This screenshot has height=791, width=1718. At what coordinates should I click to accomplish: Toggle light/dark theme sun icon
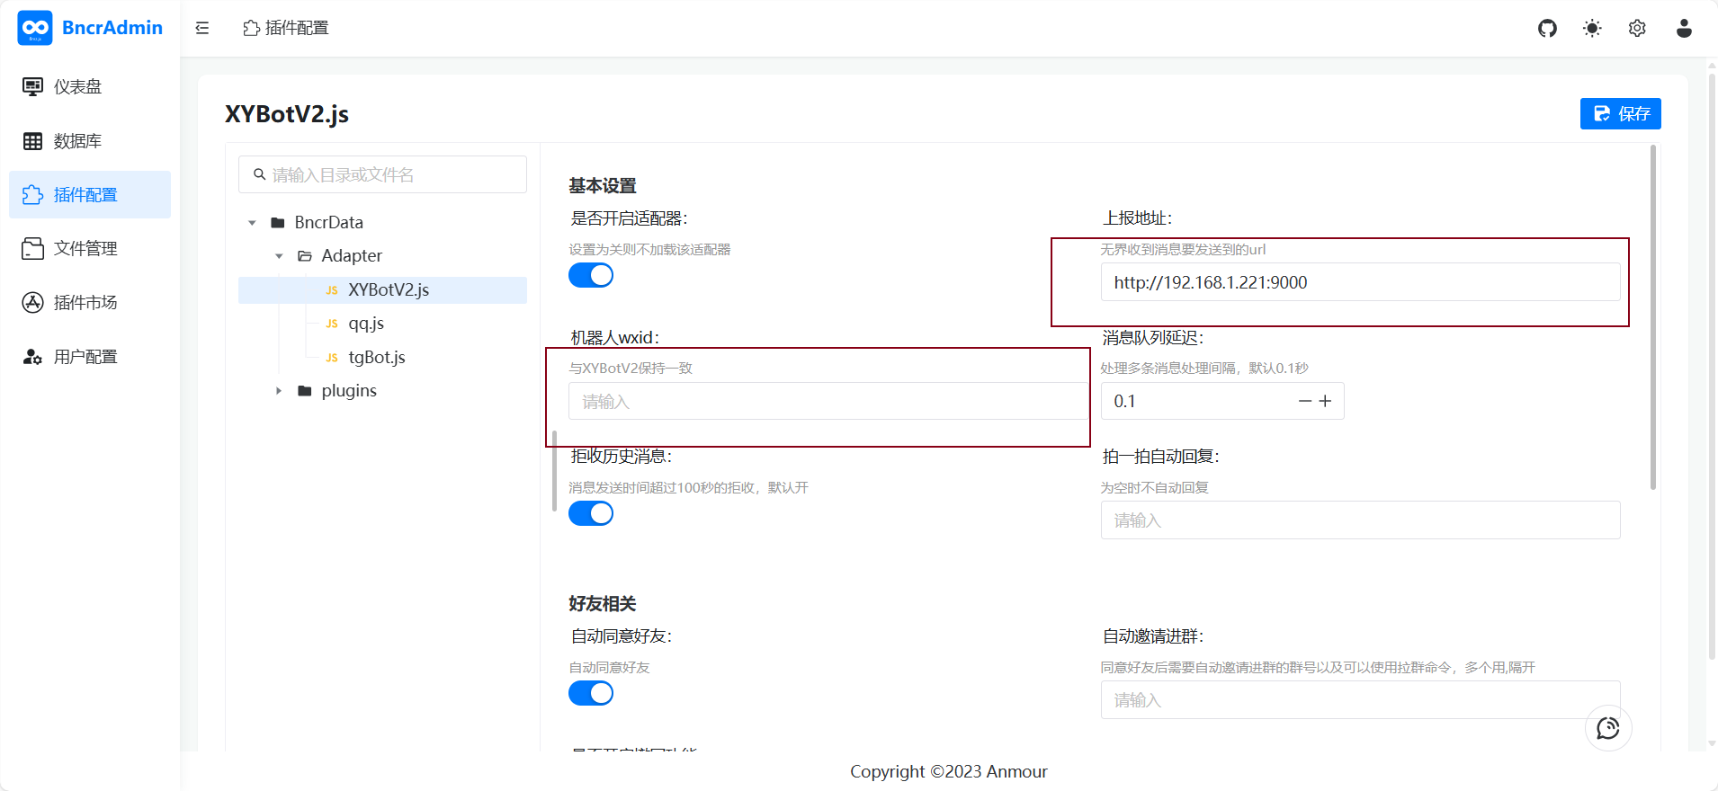(1592, 28)
